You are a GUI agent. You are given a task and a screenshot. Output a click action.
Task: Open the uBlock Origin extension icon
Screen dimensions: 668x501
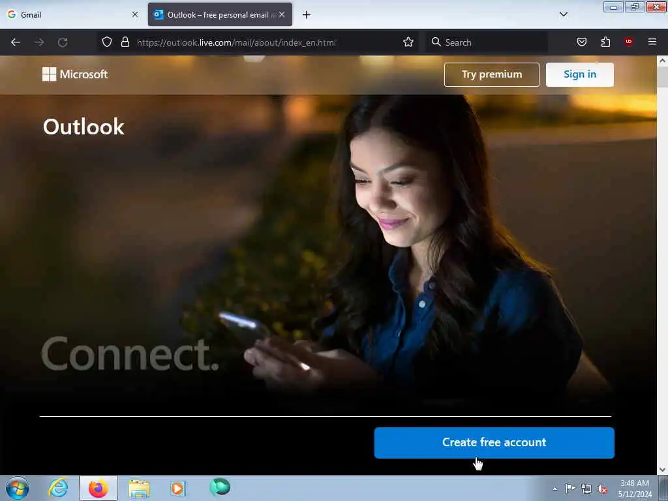point(628,41)
